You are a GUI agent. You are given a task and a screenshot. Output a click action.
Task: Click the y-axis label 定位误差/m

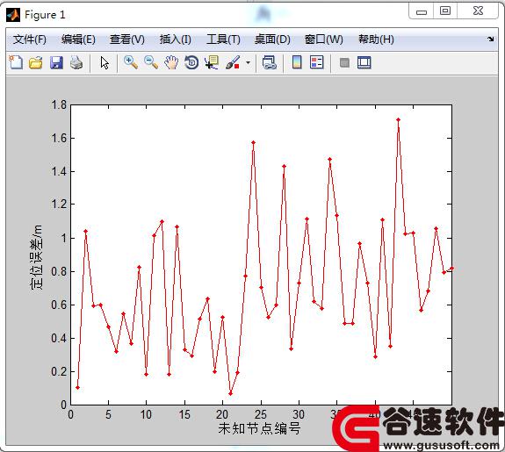click(36, 257)
